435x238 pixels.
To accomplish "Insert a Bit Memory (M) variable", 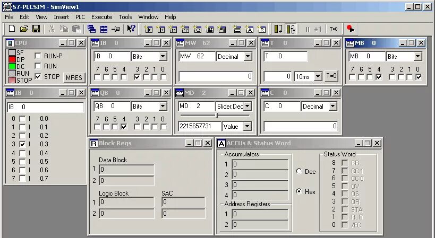I will coord(173,29).
